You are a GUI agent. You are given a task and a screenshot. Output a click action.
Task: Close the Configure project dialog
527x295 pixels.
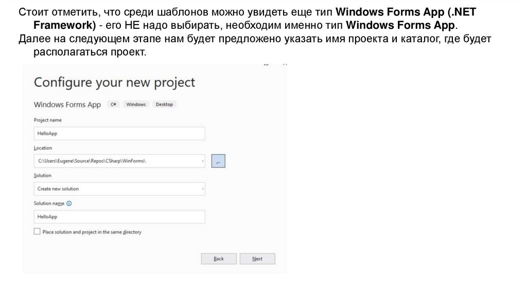point(285,65)
